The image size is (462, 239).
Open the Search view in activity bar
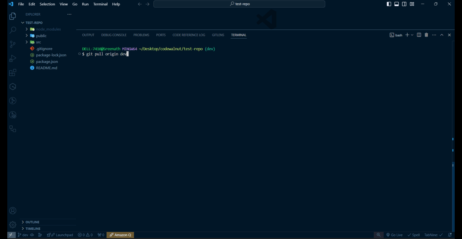pyautogui.click(x=13, y=30)
